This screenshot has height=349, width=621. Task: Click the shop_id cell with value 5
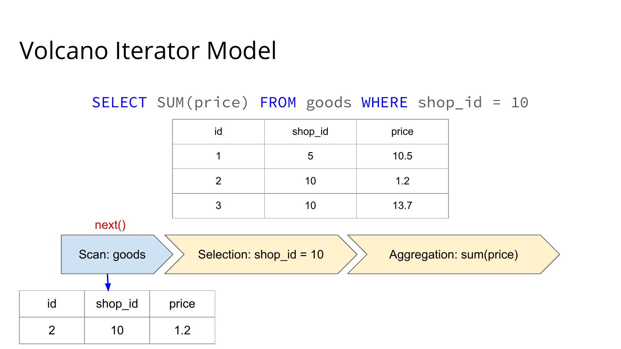[x=310, y=156]
